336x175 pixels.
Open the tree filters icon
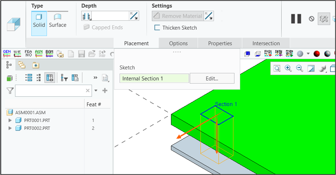click(64, 77)
